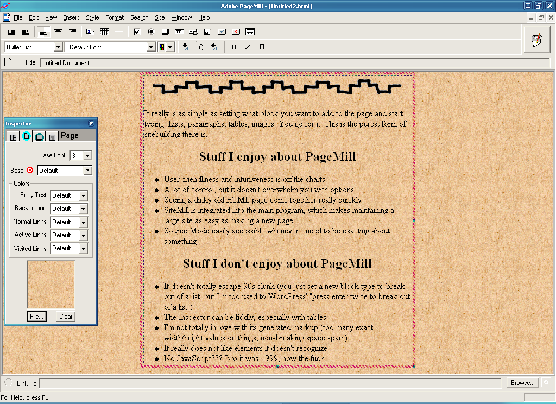The height and width of the screenshot is (404, 556).
Task: Expand the Default Font dropdown
Action: [x=151, y=47]
